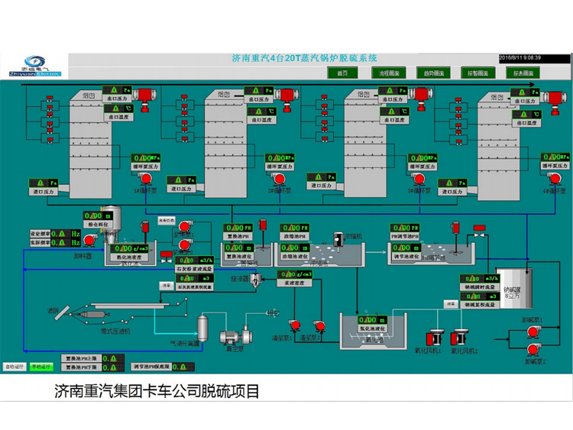Select the upper slurry pump 1 icon
Screen dimensions: 573x430
[185, 227]
